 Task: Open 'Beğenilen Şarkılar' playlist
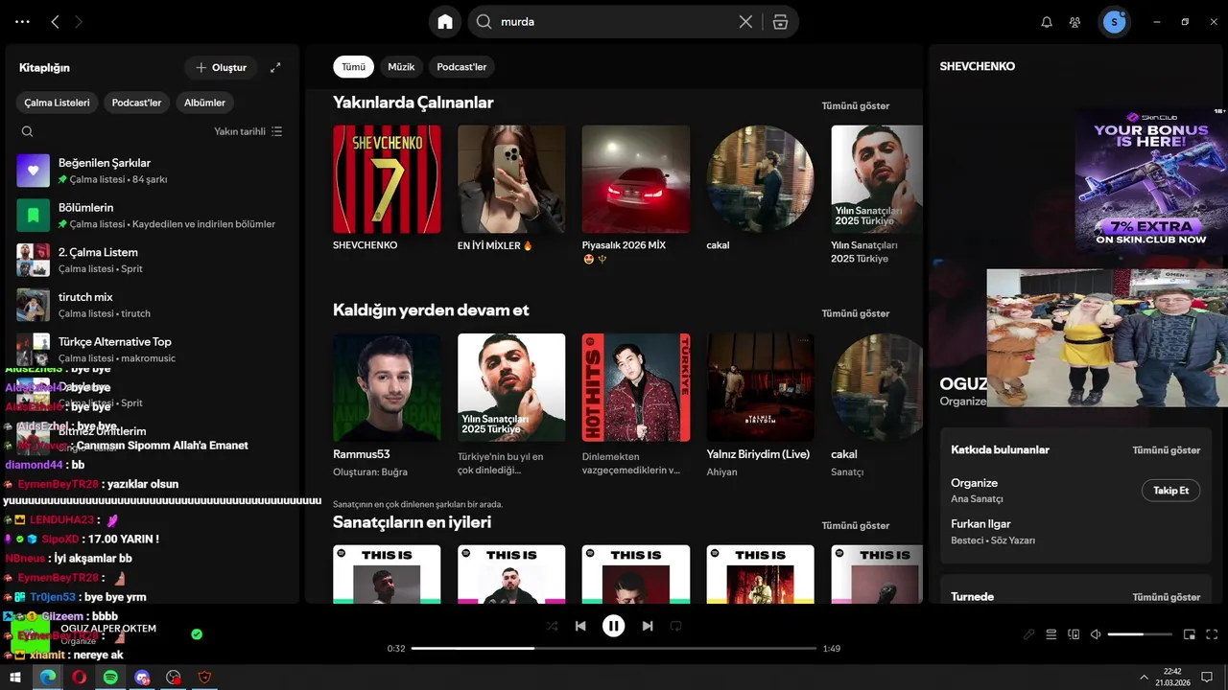point(153,171)
